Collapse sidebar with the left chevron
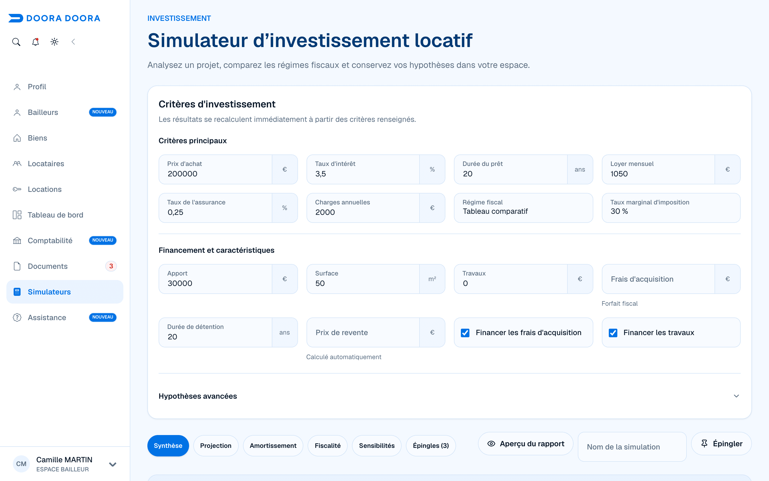The image size is (769, 481). pyautogui.click(x=73, y=42)
